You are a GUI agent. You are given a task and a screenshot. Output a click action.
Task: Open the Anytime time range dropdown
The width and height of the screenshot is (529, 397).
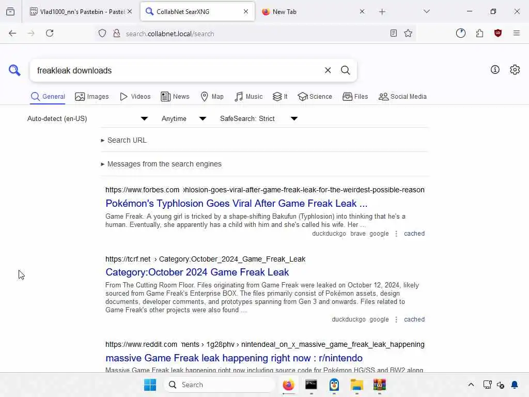click(x=184, y=118)
